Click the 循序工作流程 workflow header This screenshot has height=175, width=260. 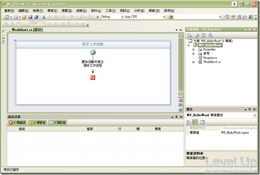[93, 44]
